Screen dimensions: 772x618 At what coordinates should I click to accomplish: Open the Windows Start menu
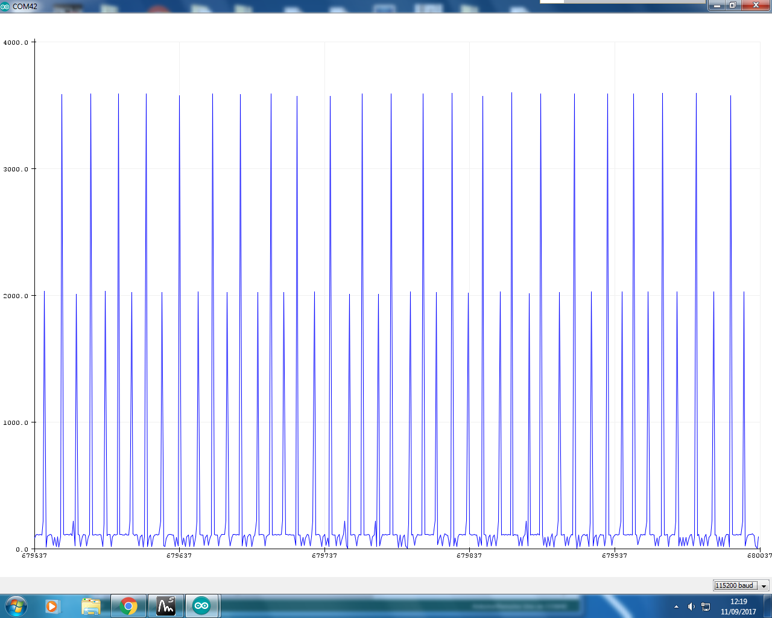[x=15, y=606]
